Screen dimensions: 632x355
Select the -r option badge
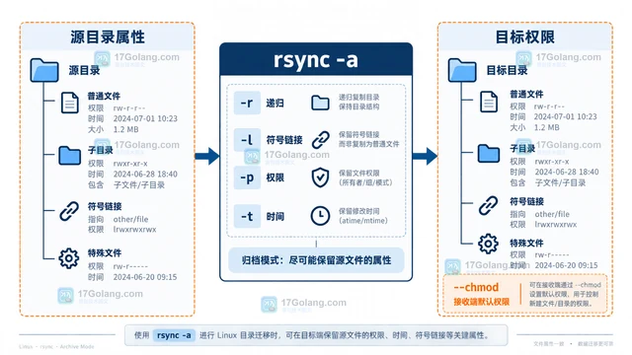coord(247,103)
